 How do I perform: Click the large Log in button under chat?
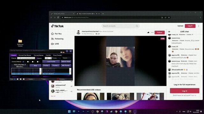click(185, 91)
